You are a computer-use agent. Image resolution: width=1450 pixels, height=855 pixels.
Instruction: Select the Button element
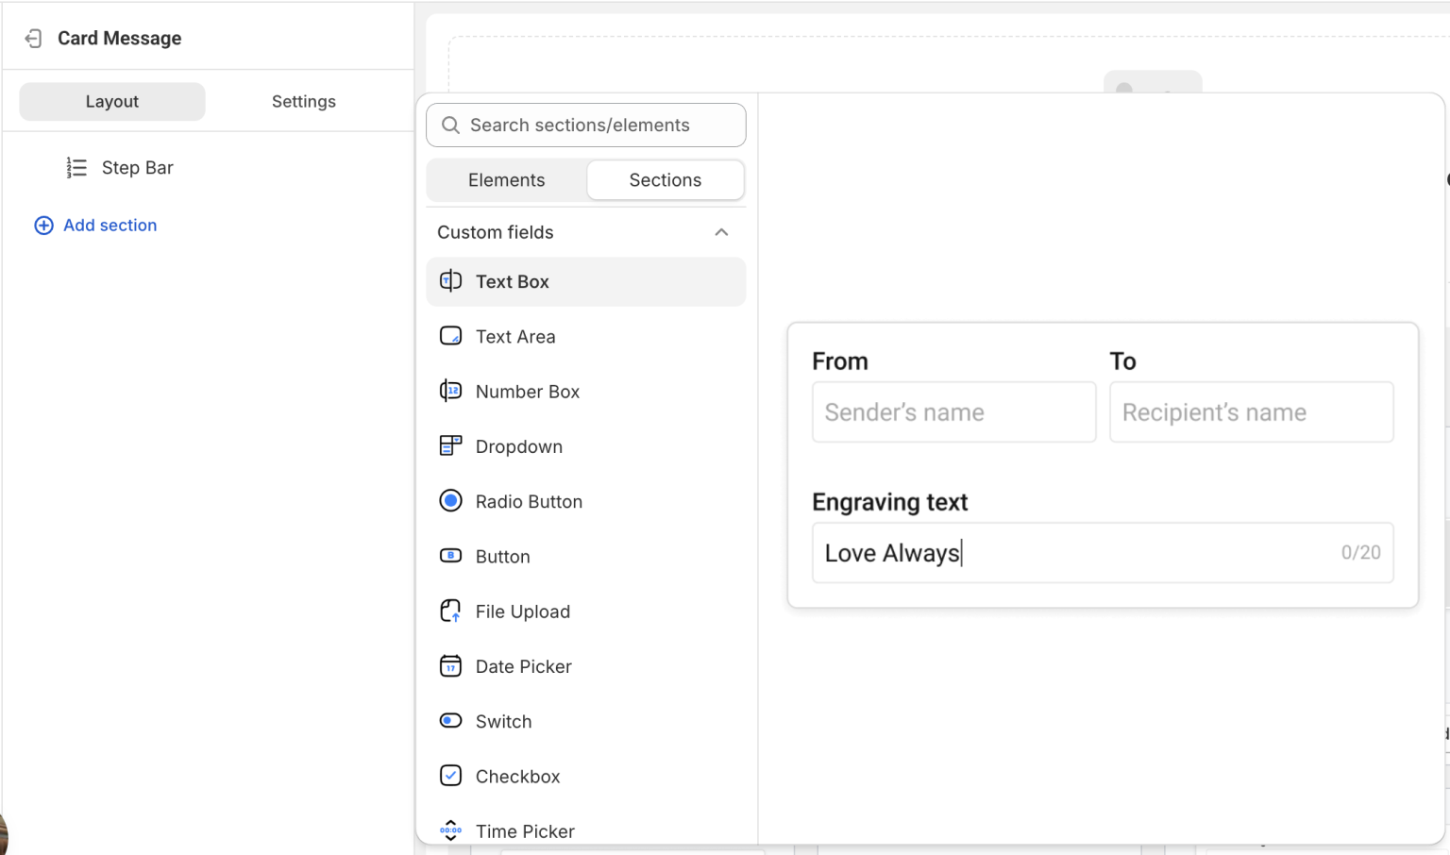click(502, 556)
